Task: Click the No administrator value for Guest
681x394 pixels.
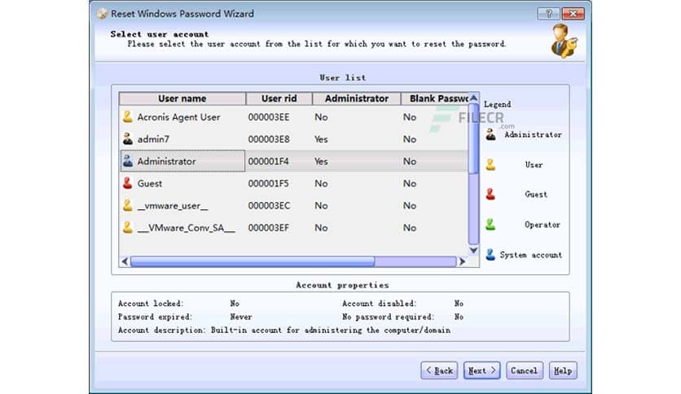Action: (x=321, y=183)
